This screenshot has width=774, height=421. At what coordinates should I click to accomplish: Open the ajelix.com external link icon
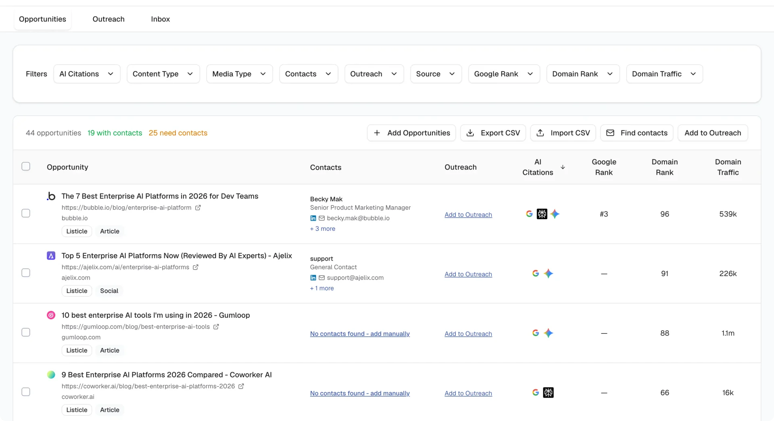click(x=196, y=267)
